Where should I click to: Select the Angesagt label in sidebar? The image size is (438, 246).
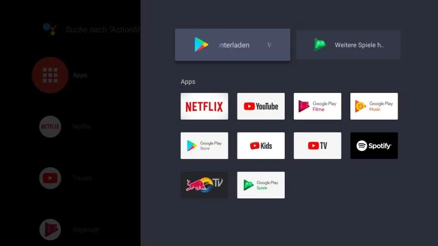tap(86, 229)
